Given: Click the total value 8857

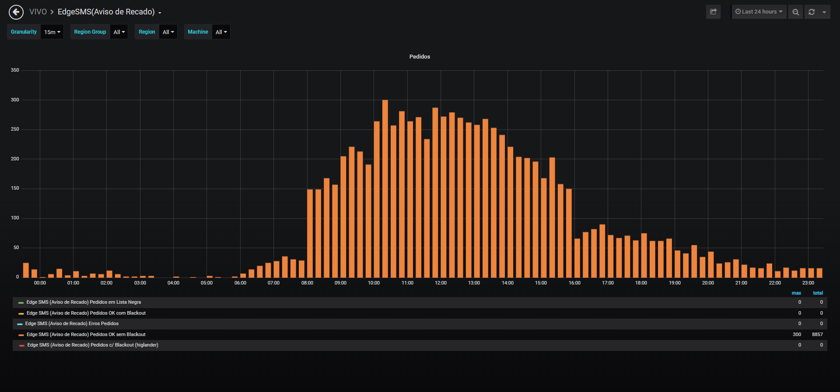Looking at the screenshot, I should pos(817,334).
